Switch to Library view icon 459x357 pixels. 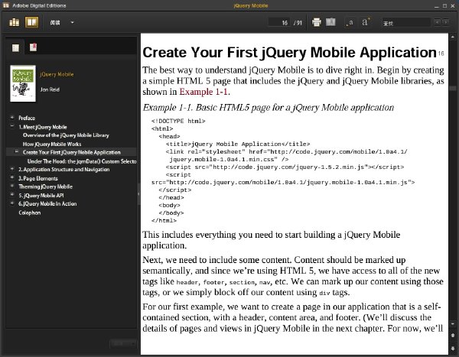(14, 22)
